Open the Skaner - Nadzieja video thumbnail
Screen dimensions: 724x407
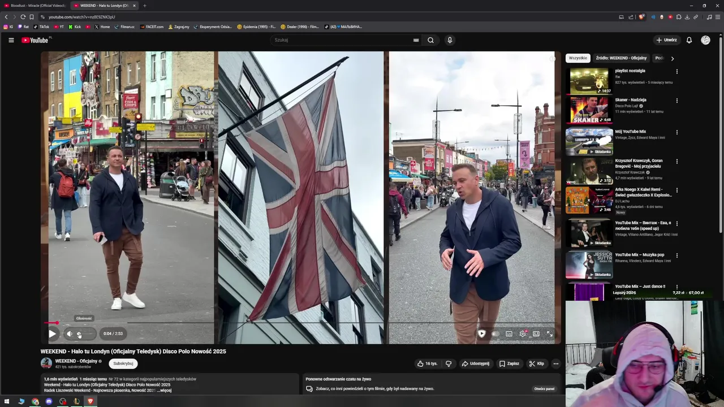coord(589,110)
